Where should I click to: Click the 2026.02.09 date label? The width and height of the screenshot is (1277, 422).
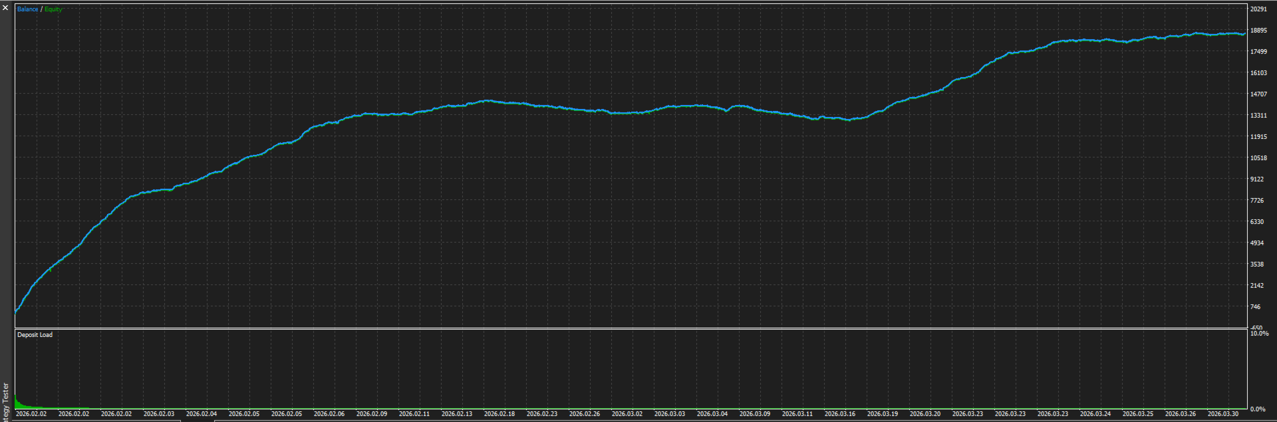[372, 414]
